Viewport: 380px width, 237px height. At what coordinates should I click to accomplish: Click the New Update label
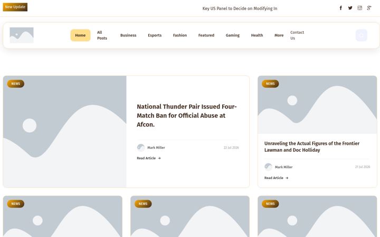15,7
